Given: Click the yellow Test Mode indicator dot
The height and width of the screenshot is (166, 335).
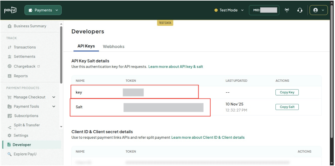Looking at the screenshot, I should 216,10.
